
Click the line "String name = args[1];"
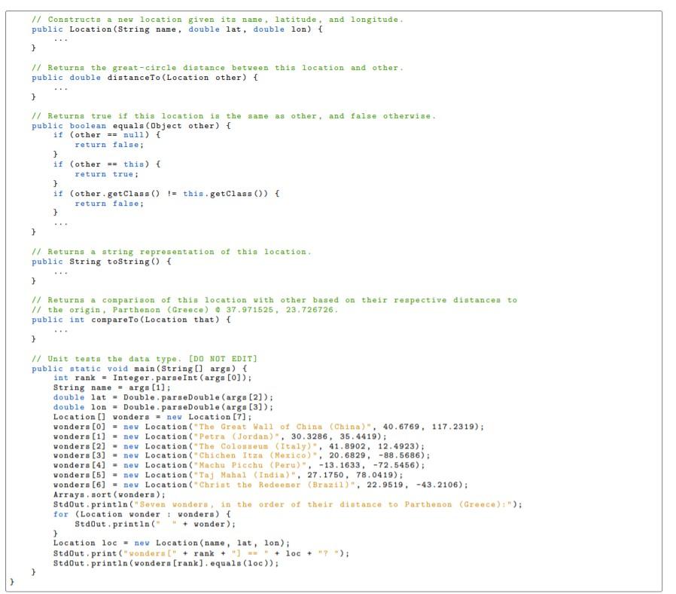click(112, 387)
